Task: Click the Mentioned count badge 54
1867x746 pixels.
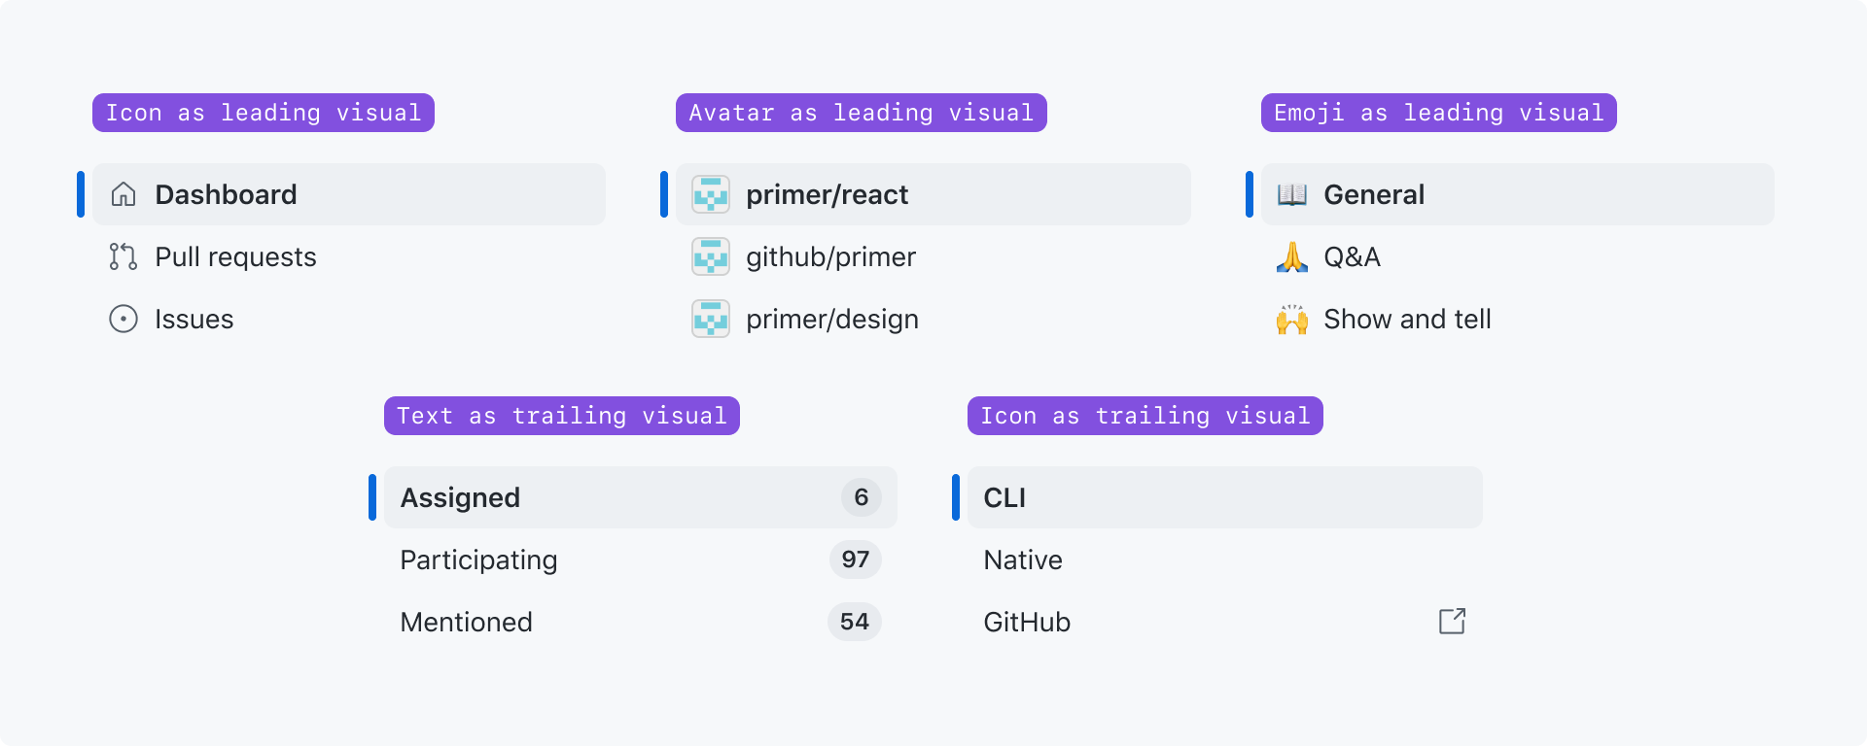Action: pyautogui.click(x=855, y=622)
